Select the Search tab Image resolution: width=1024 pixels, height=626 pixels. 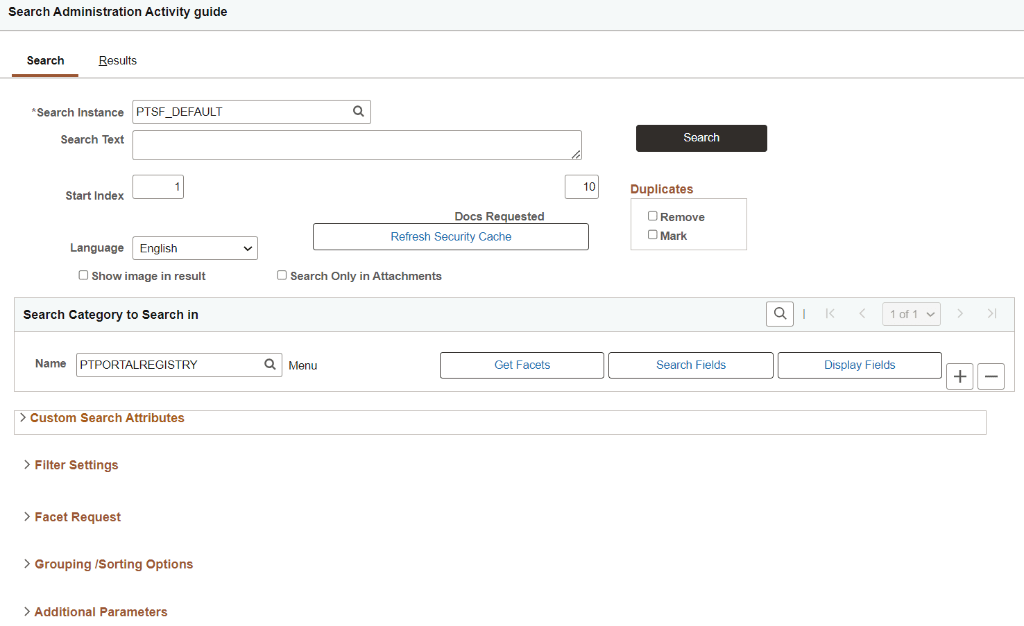point(44,60)
